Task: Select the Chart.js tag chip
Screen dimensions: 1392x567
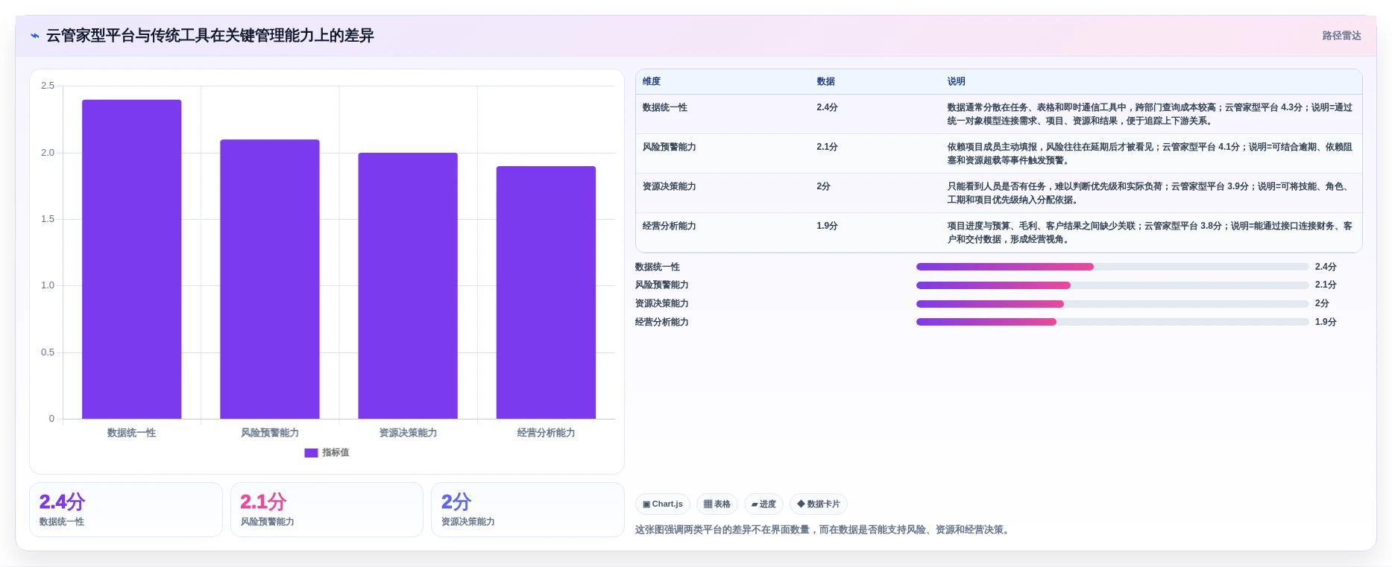Action: (x=663, y=504)
